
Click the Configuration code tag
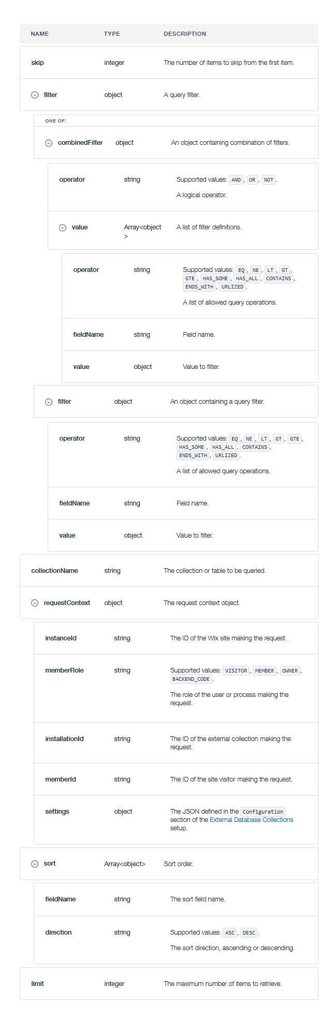pyautogui.click(x=263, y=812)
